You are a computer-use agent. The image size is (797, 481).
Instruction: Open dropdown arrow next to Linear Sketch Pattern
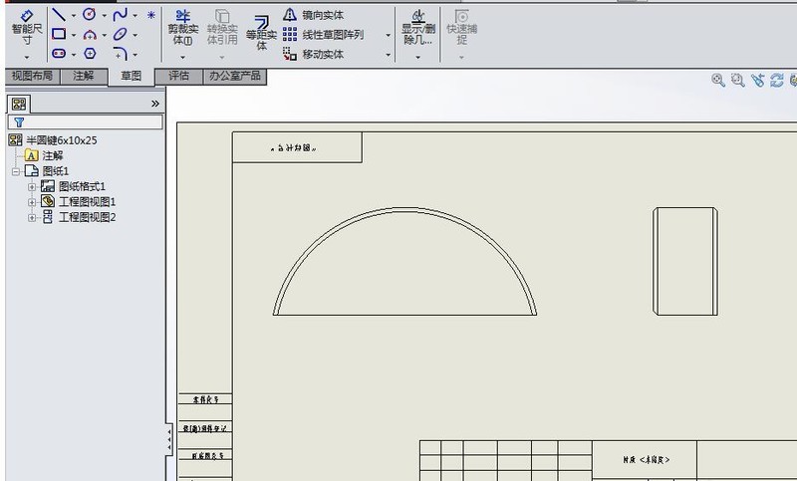(388, 35)
